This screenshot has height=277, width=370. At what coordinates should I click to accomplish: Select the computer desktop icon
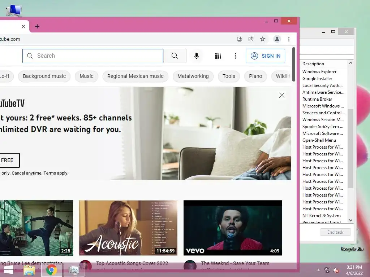coord(14,10)
